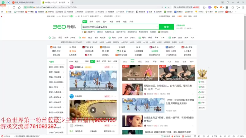Click the magnifier in the toolbar search box

[175, 7]
